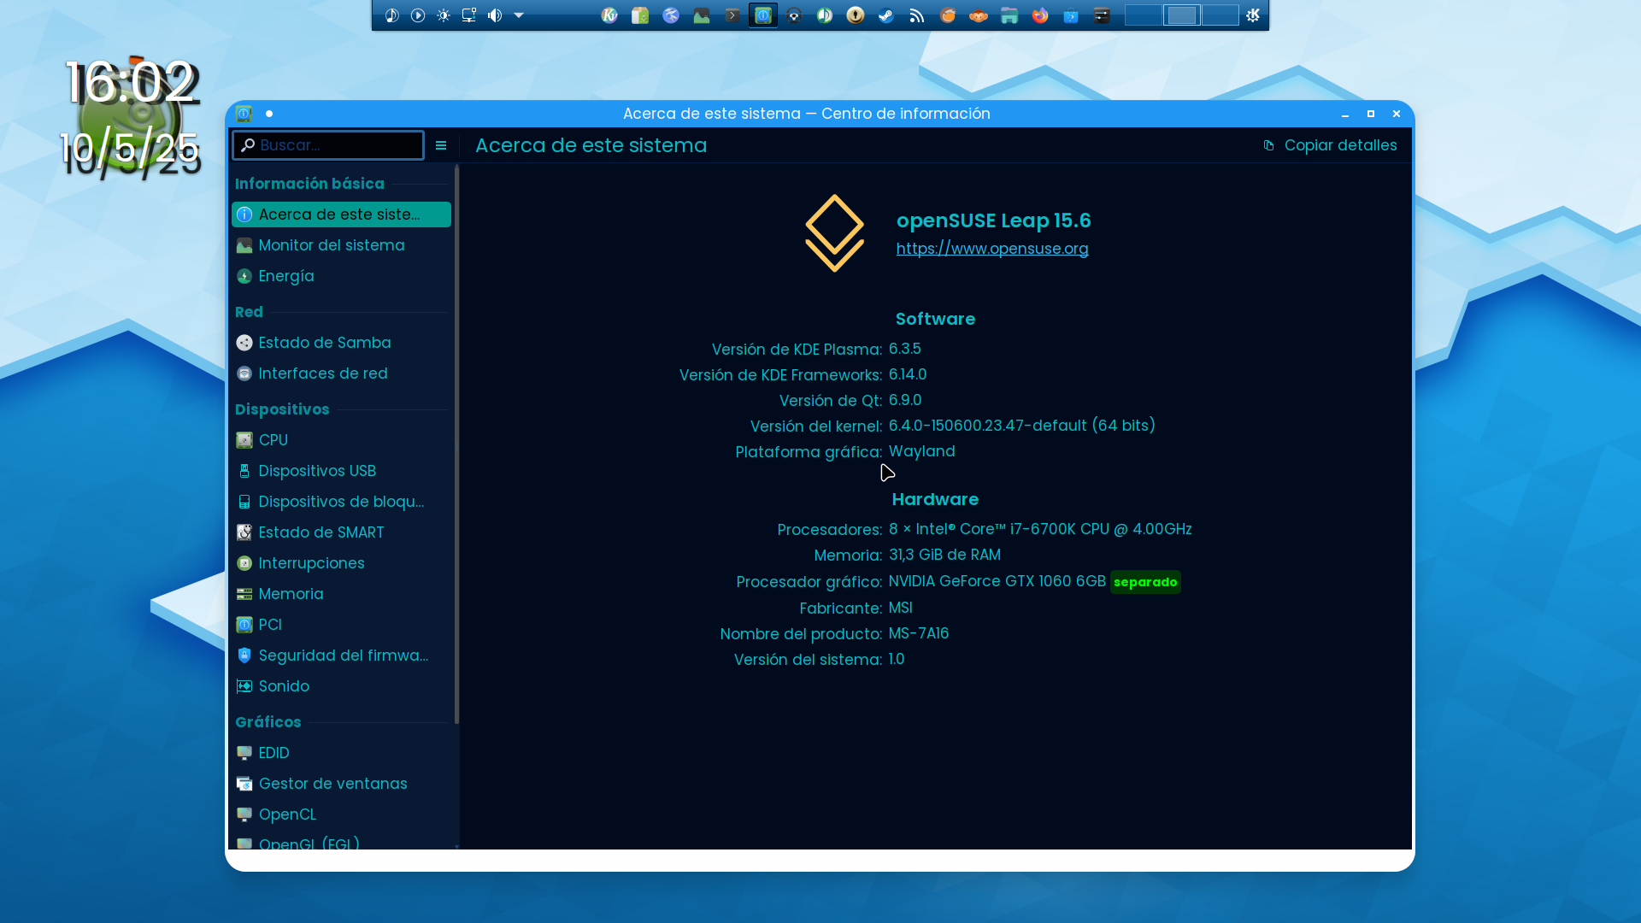The height and width of the screenshot is (923, 1641).
Task: Open the PCI information page
Action: (341, 625)
